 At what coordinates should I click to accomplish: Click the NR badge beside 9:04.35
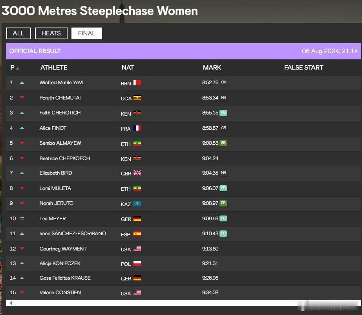click(x=223, y=173)
